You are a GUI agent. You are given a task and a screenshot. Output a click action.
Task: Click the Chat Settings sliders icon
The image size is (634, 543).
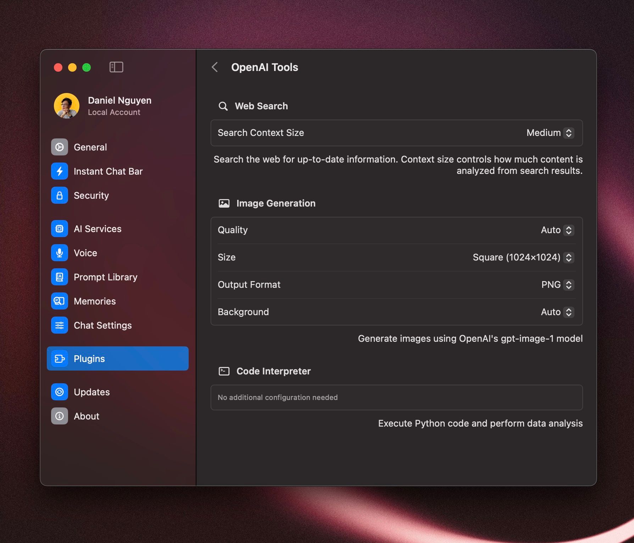(60, 325)
